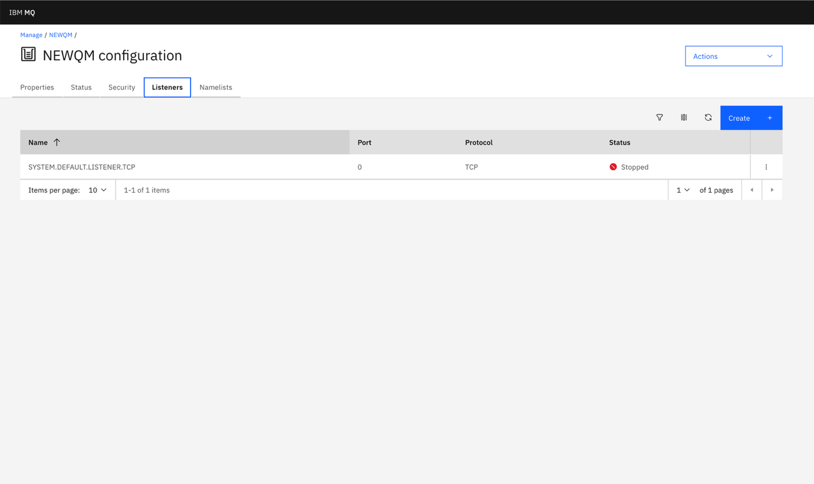Select the Listeners tab
The height and width of the screenshot is (484, 814).
168,87
